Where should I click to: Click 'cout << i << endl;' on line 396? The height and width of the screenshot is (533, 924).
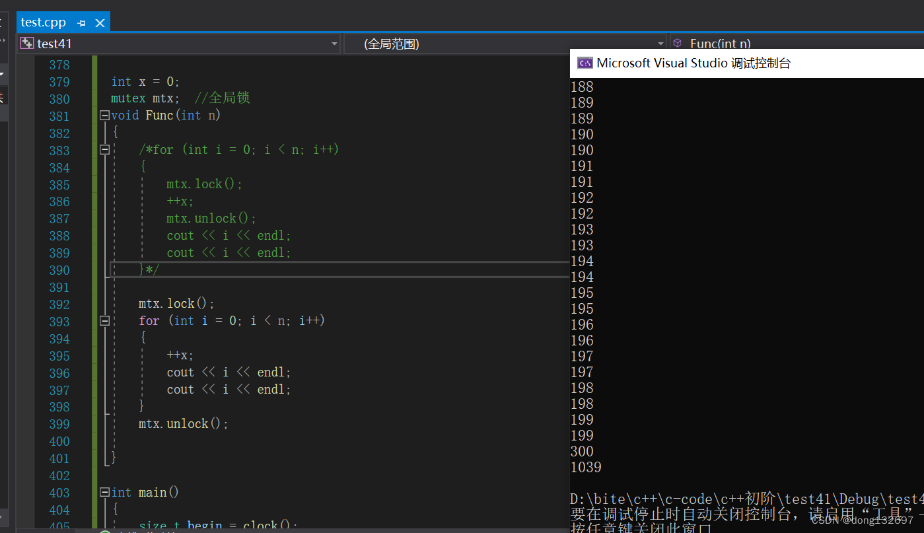[x=229, y=373]
